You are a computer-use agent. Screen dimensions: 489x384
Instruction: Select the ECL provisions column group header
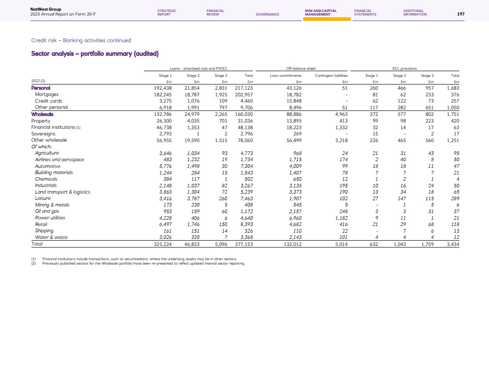(x=404, y=68)
